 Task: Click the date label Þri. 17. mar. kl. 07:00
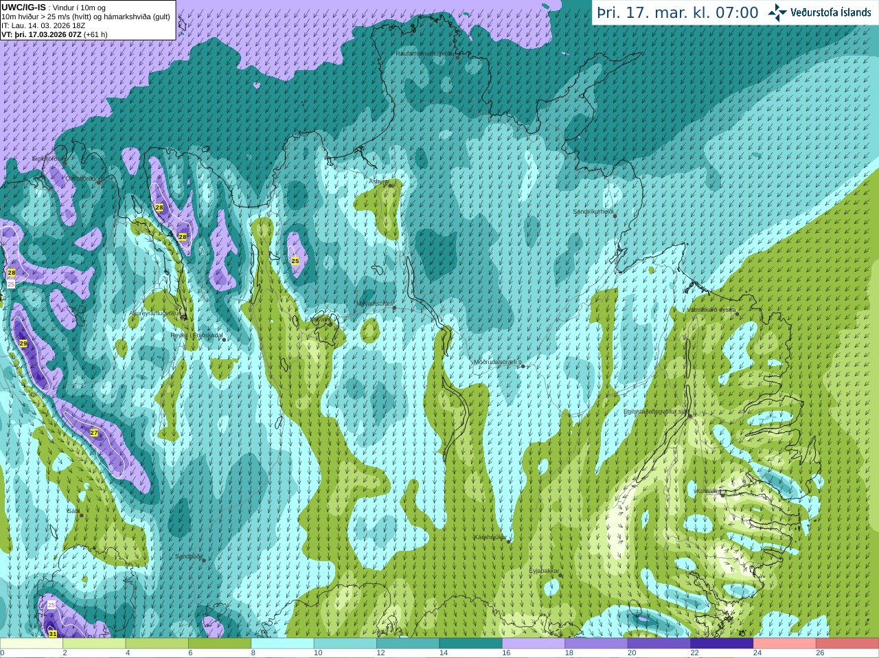pyautogui.click(x=677, y=13)
